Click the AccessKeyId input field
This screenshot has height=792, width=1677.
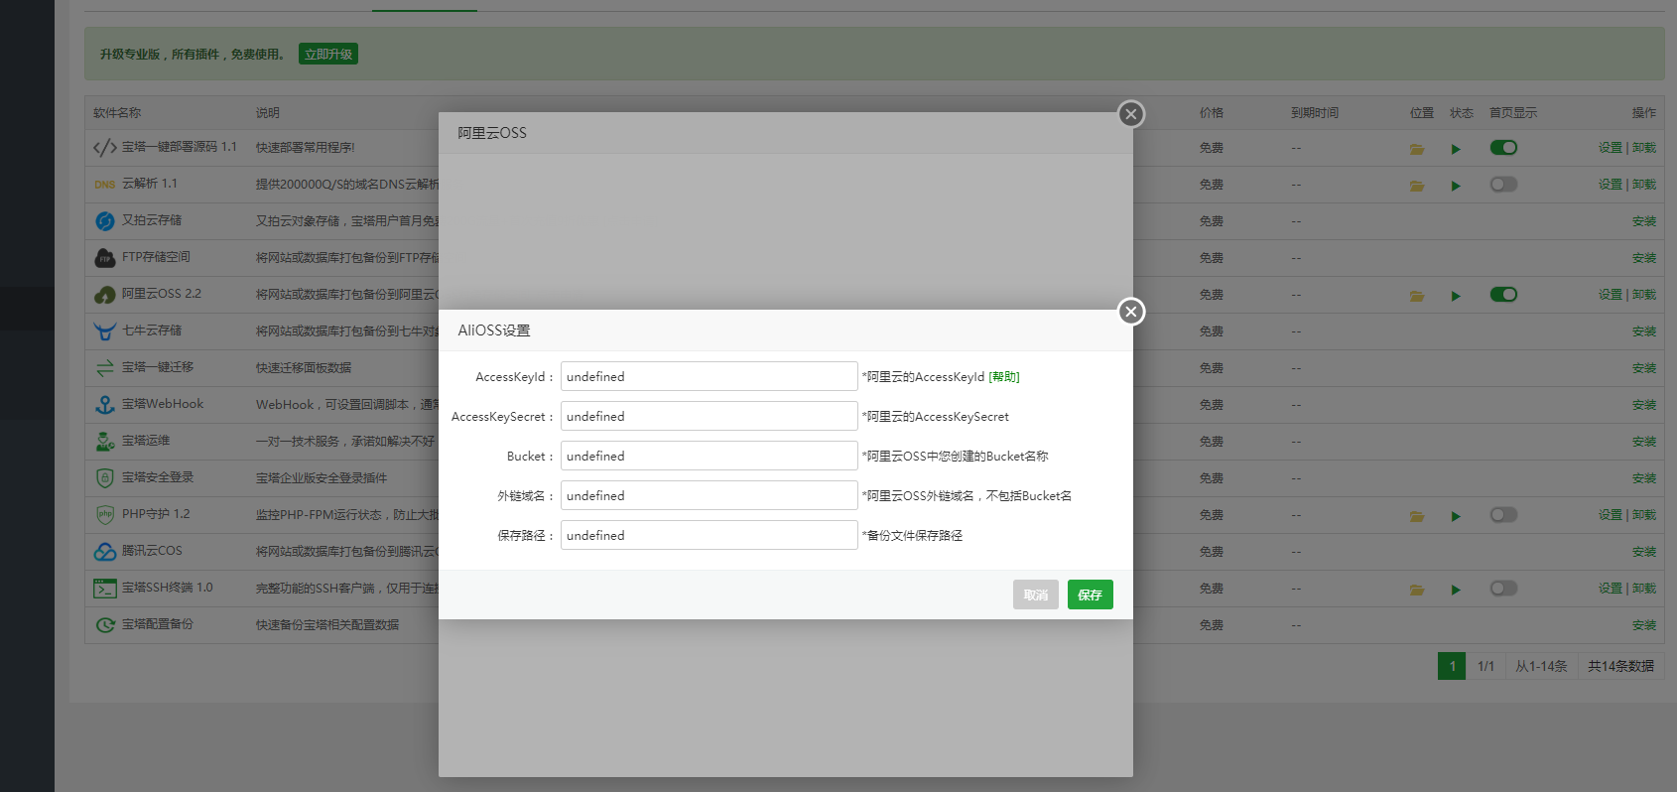[x=709, y=376]
